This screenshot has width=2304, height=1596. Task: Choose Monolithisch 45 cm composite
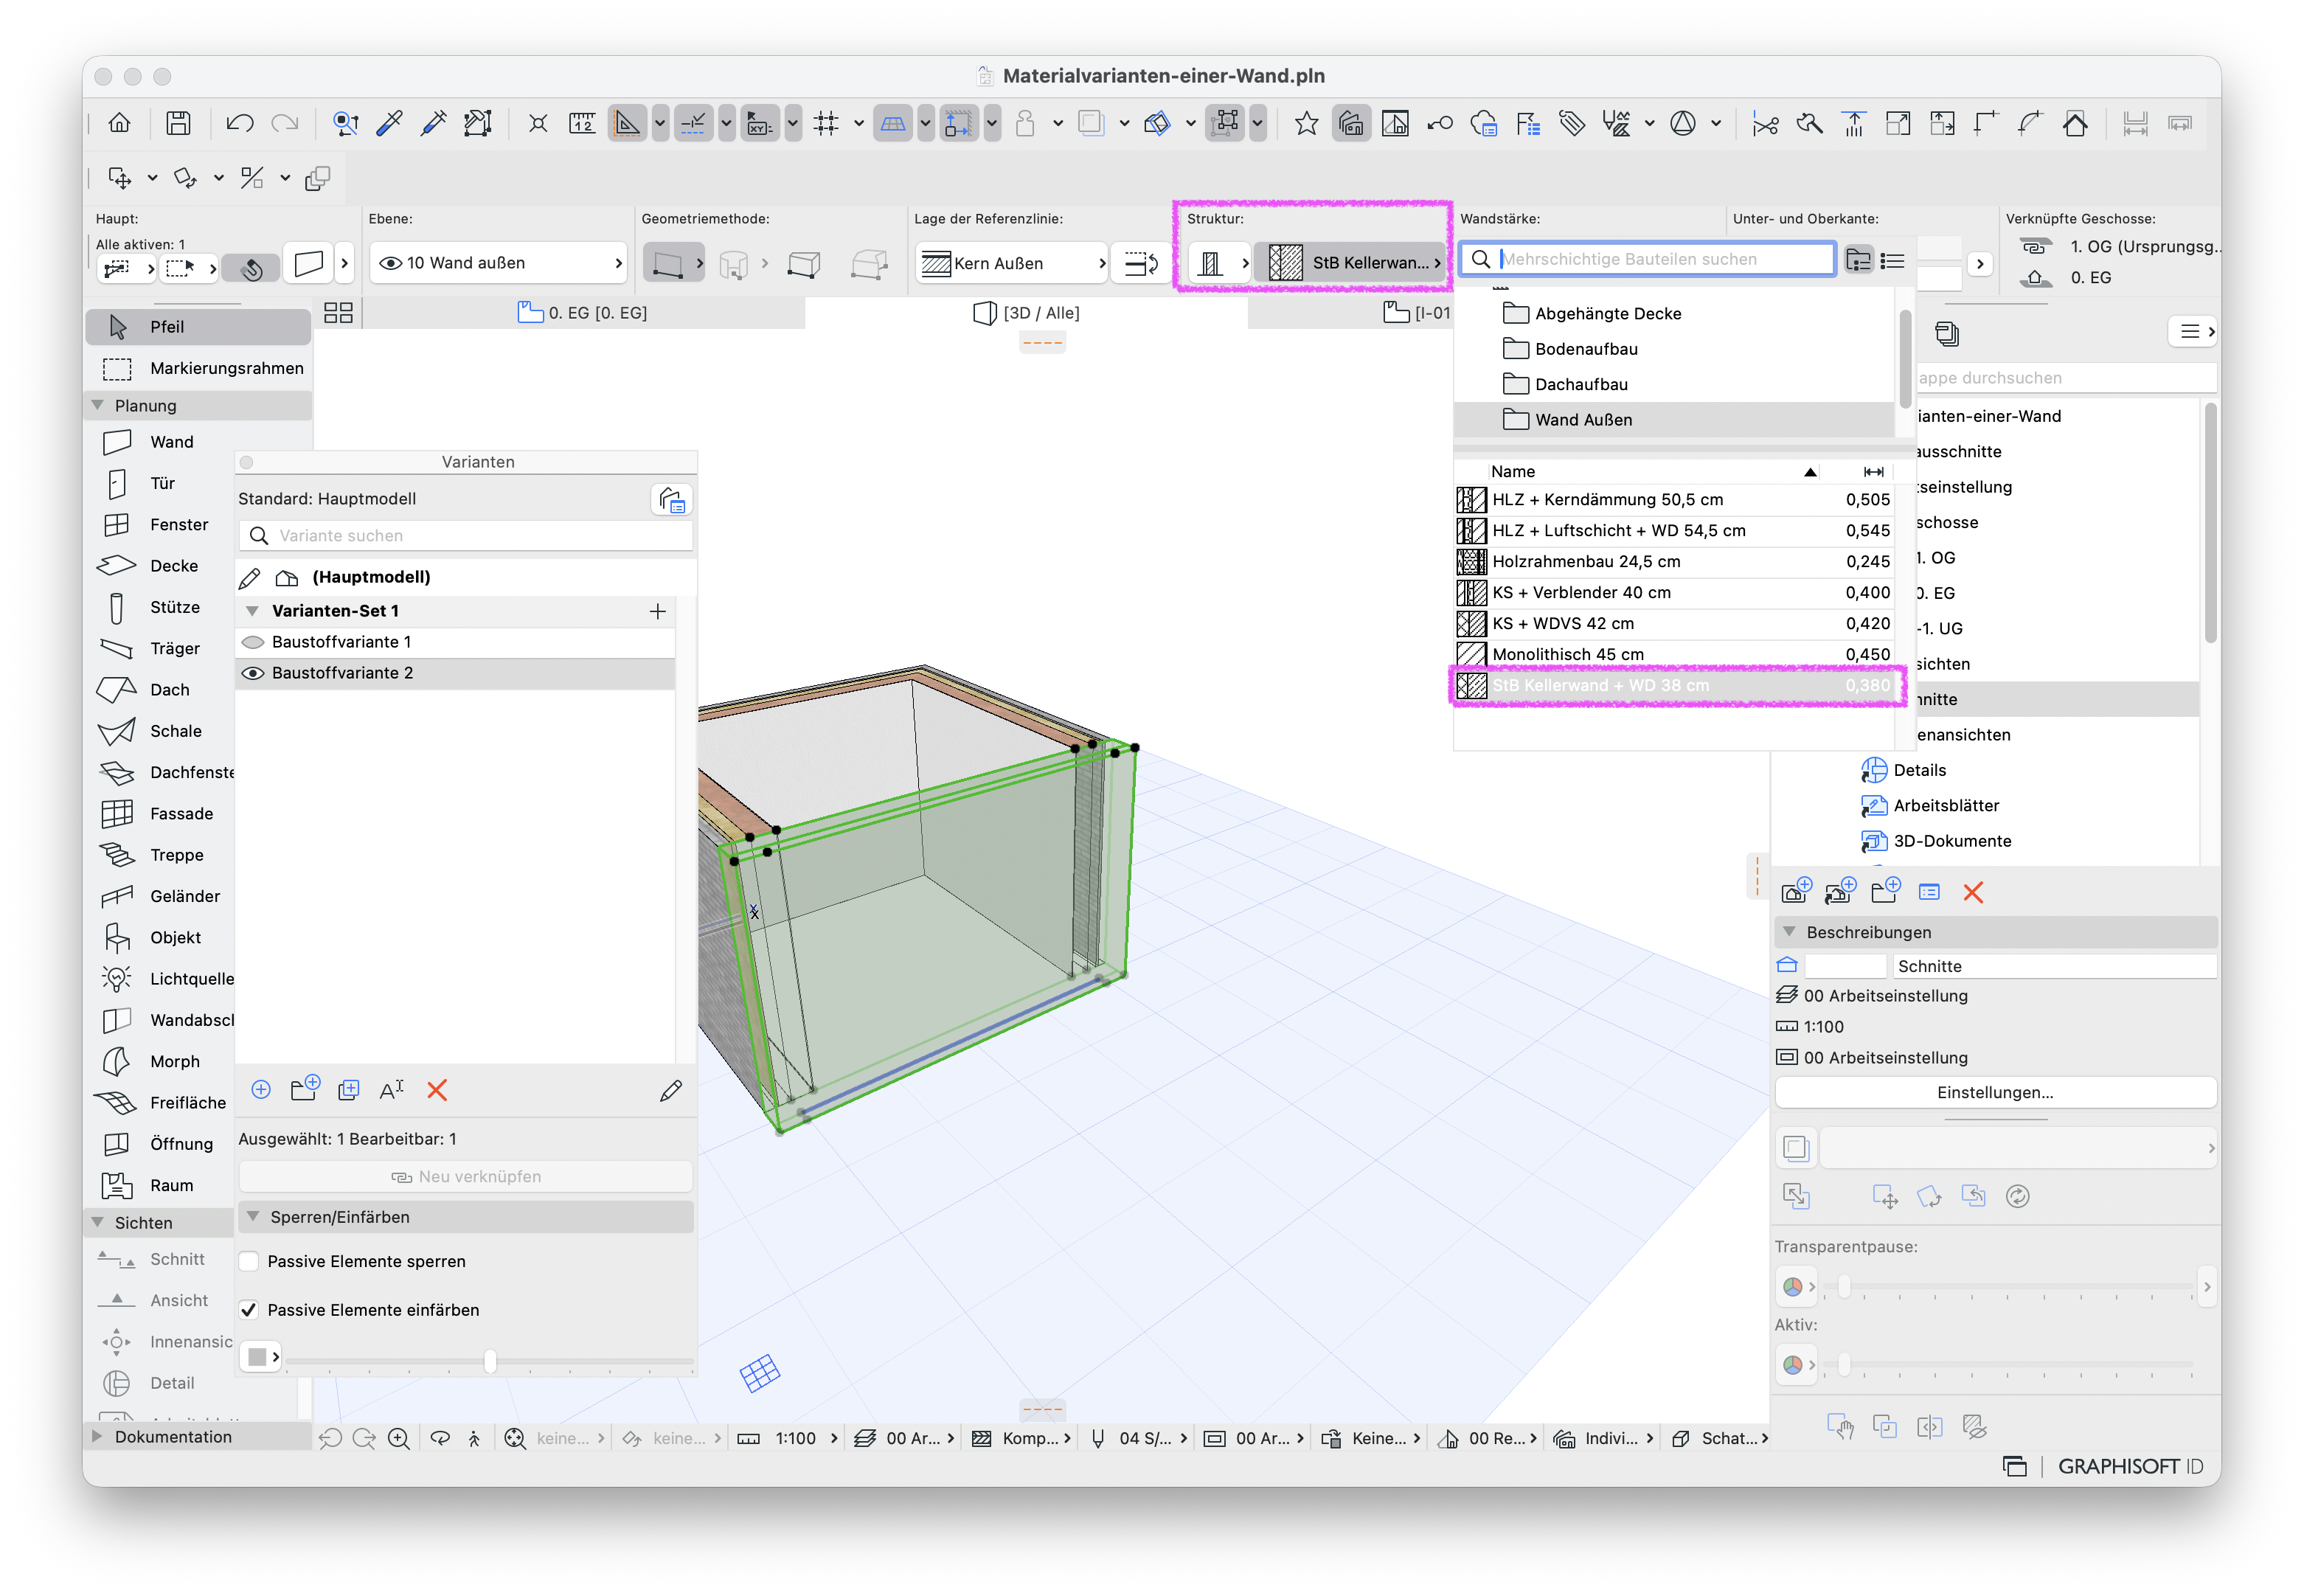1674,655
